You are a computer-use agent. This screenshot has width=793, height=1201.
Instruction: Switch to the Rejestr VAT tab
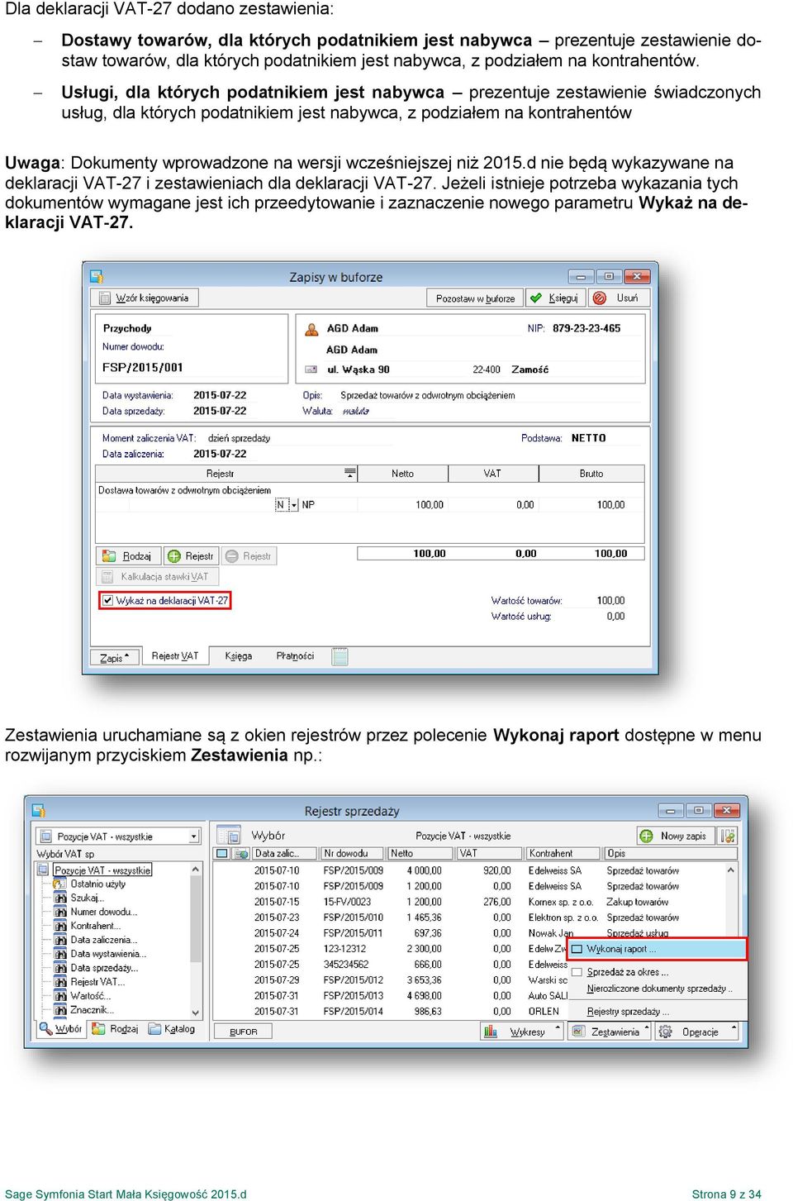(175, 656)
